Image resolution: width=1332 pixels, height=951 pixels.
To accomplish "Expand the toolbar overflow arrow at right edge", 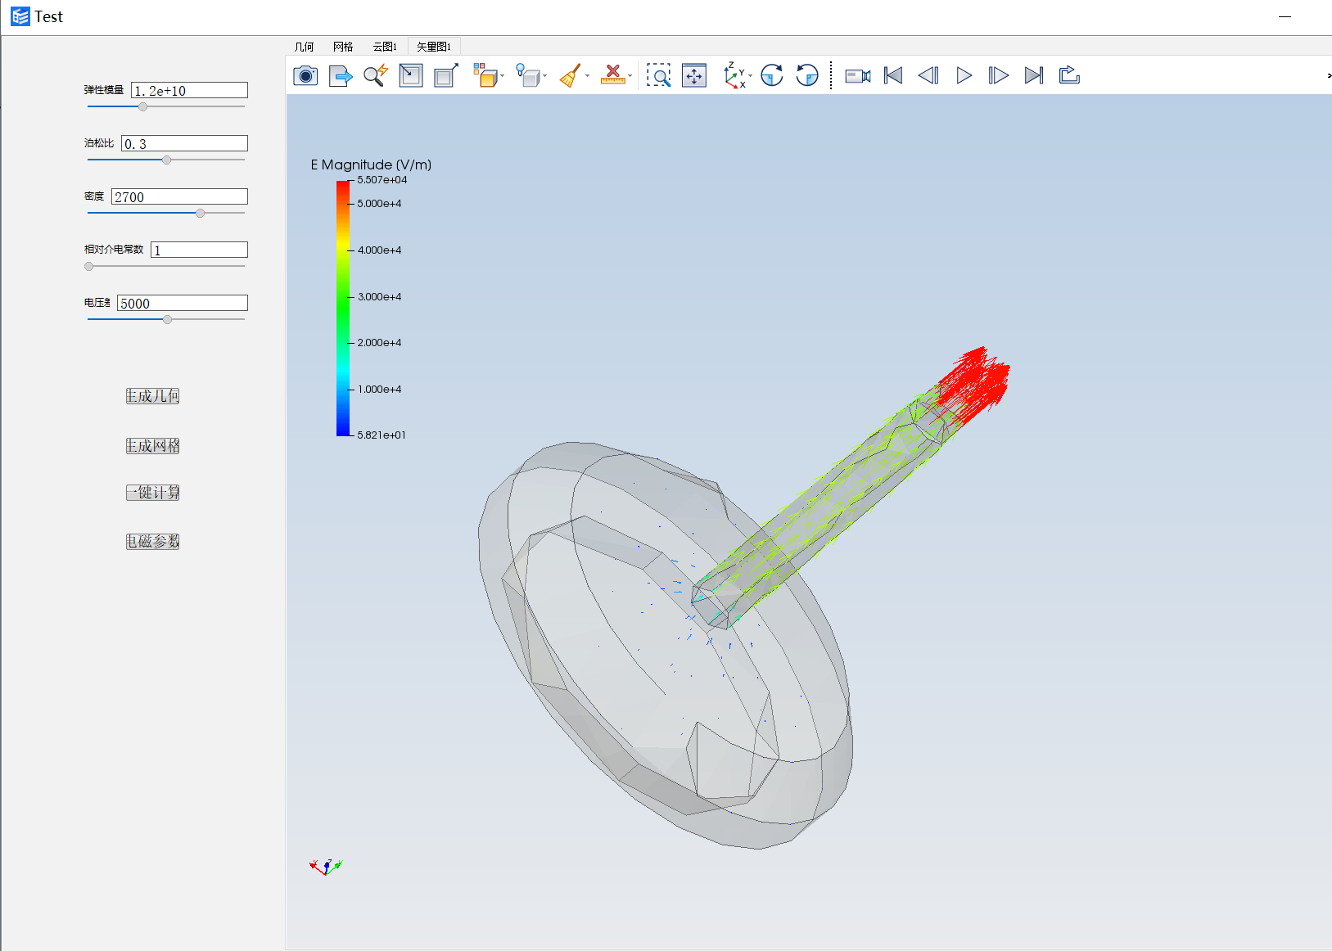I will (1328, 76).
